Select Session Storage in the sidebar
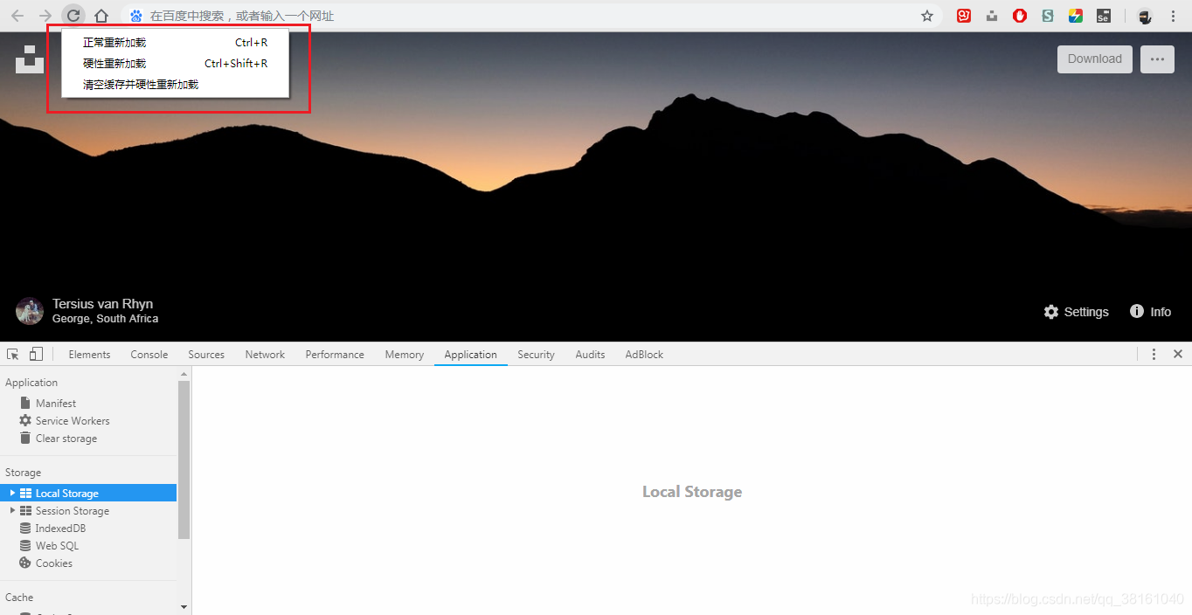The width and height of the screenshot is (1192, 615). [x=73, y=511]
